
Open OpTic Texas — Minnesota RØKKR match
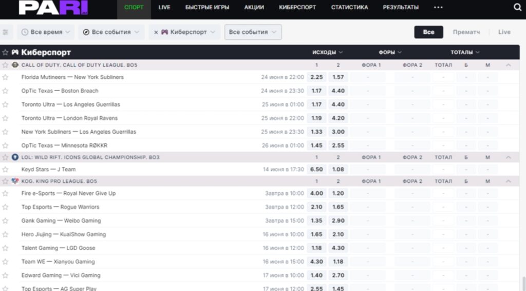[x=64, y=145]
